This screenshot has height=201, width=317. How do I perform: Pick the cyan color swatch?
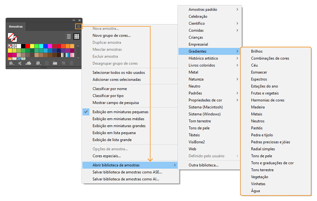click(41, 46)
